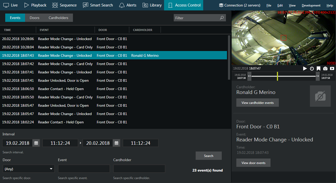Open the Development menu

click(x=311, y=6)
